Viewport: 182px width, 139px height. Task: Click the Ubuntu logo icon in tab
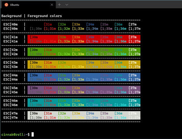click(6, 5)
